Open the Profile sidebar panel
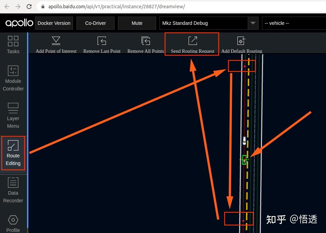The image size is (326, 233). tap(13, 223)
